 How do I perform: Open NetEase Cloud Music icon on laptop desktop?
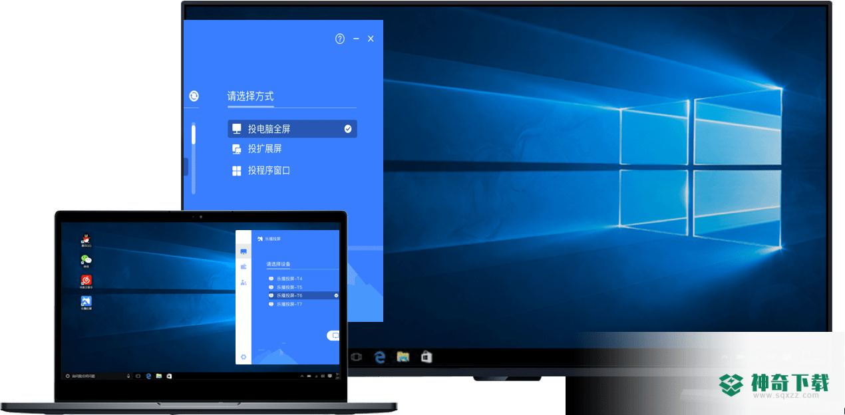[x=86, y=281]
